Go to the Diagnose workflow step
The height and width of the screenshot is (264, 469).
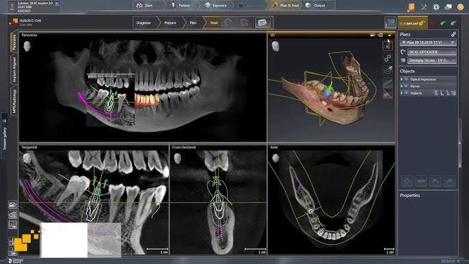point(144,23)
